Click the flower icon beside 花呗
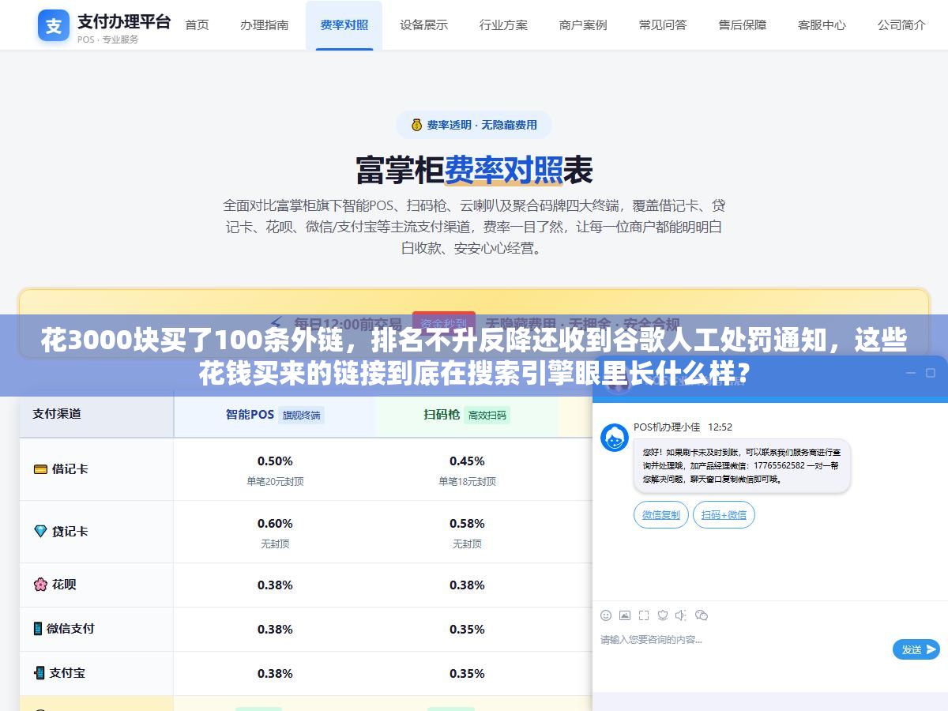Image resolution: width=948 pixels, height=711 pixels. click(40, 585)
